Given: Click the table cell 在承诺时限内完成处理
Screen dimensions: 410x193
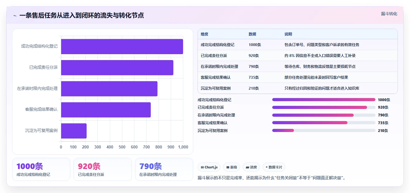Looking at the screenshot, I should (x=219, y=67).
